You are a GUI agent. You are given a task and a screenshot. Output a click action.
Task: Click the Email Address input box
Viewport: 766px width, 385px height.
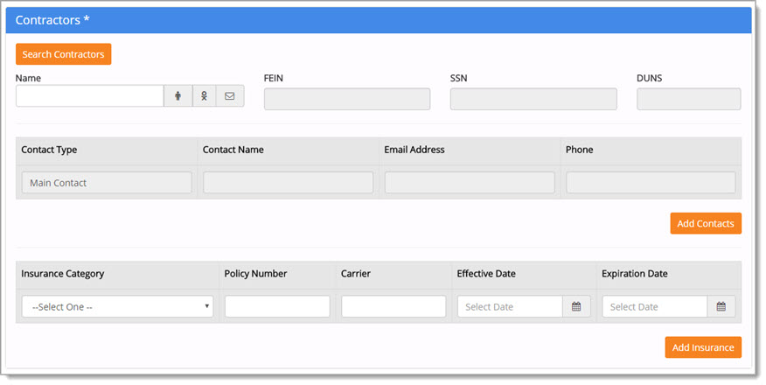point(469,182)
